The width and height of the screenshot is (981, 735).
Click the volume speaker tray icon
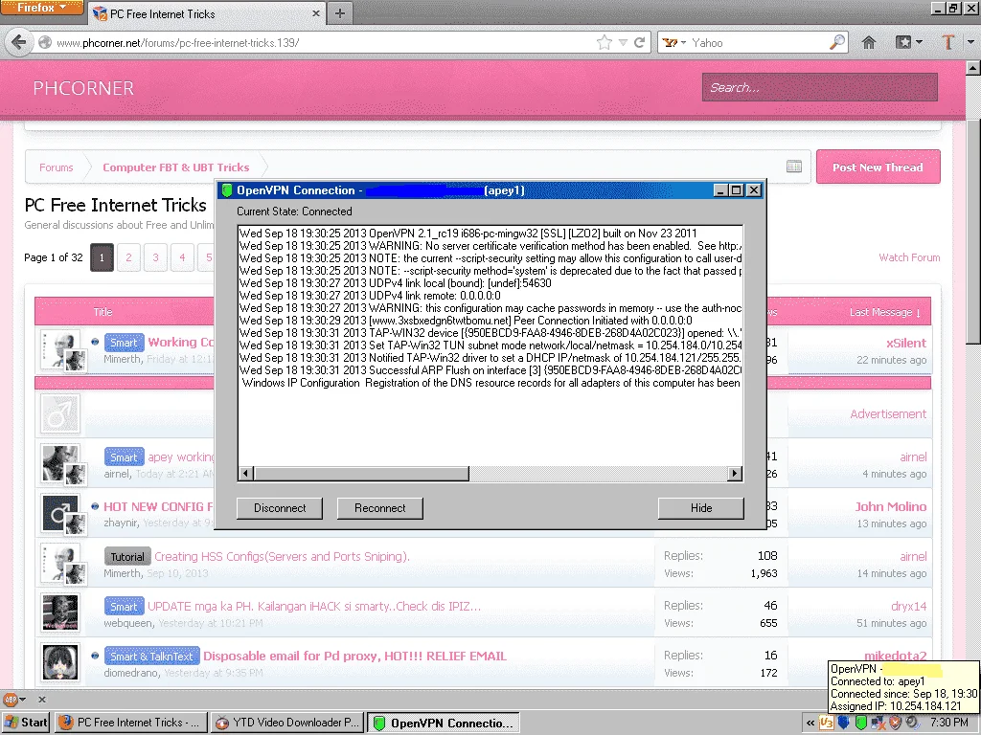pos(912,723)
